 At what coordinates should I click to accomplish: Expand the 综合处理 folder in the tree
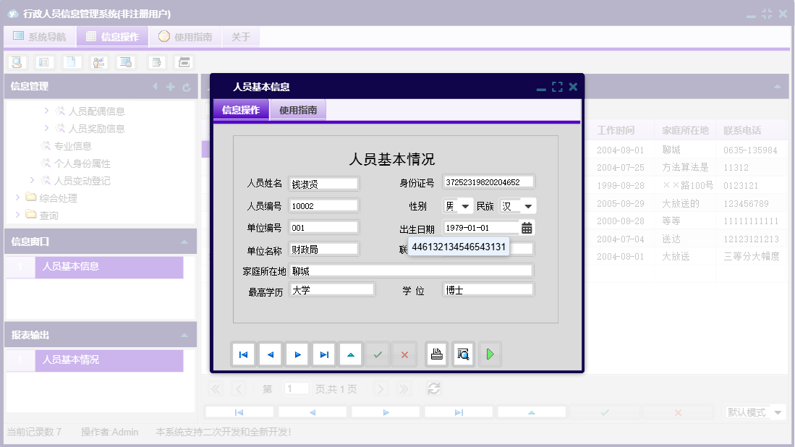tap(17, 197)
